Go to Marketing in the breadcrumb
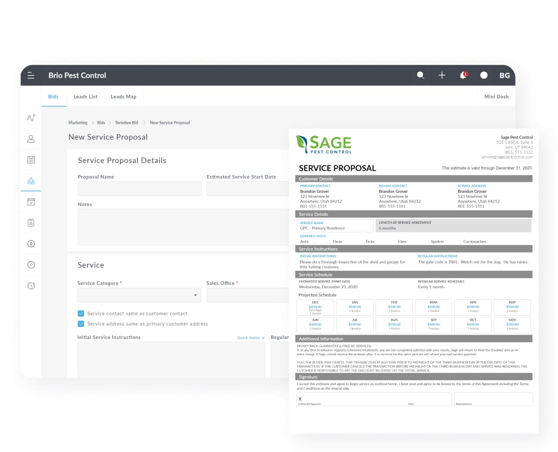The height and width of the screenshot is (452, 558). pos(78,122)
